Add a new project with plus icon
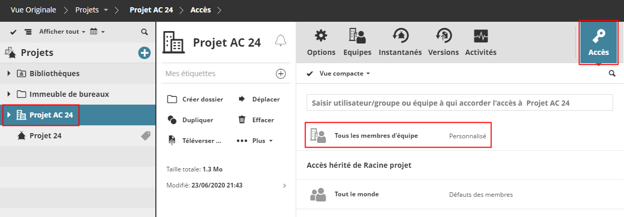This screenshot has width=624, height=217. (144, 52)
